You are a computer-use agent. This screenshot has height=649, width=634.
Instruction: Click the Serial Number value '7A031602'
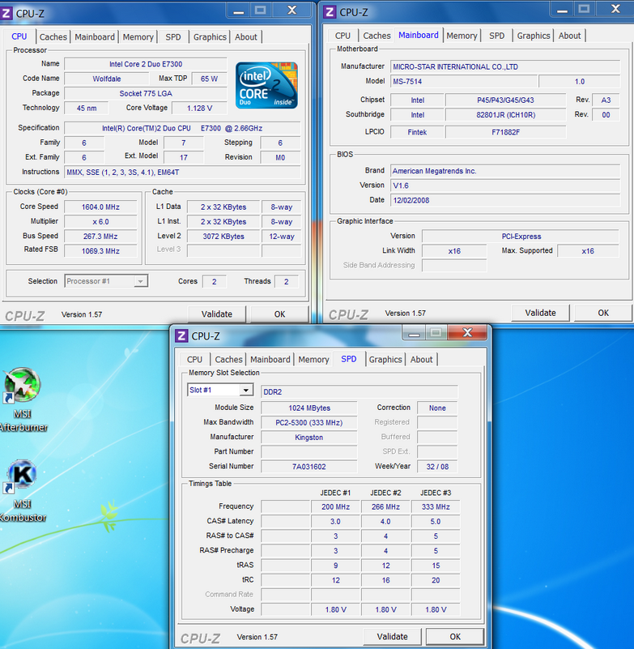pos(309,467)
